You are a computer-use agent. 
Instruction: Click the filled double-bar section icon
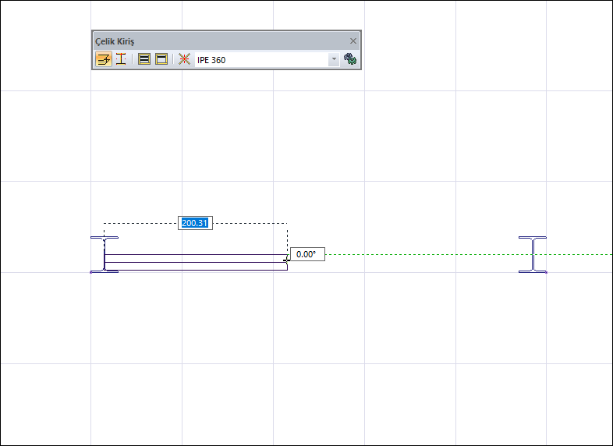(x=144, y=59)
